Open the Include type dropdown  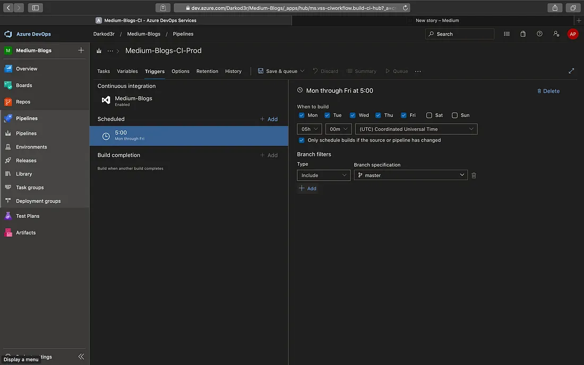coord(323,175)
